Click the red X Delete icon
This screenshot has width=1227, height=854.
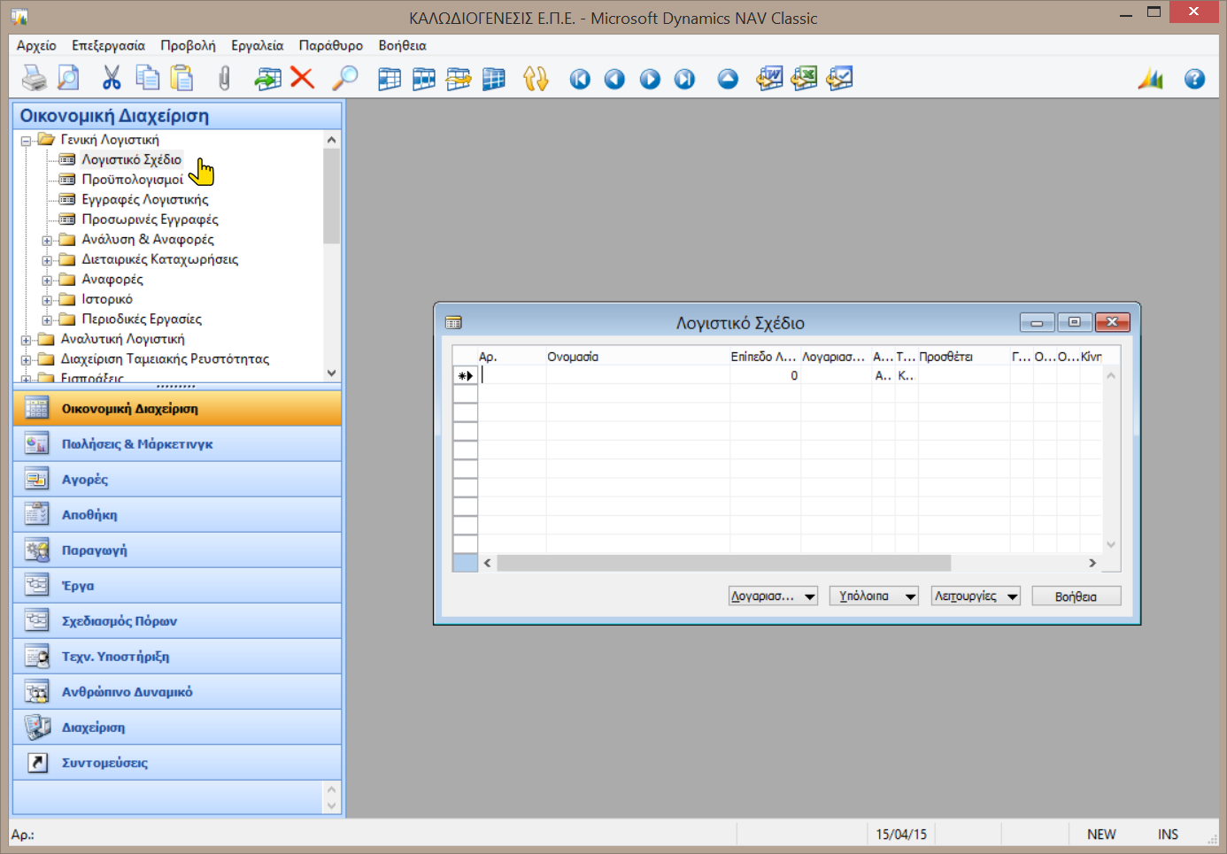(303, 79)
